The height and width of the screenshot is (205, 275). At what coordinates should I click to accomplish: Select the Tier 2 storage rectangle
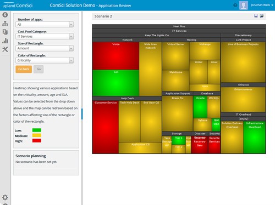click(x=179, y=149)
